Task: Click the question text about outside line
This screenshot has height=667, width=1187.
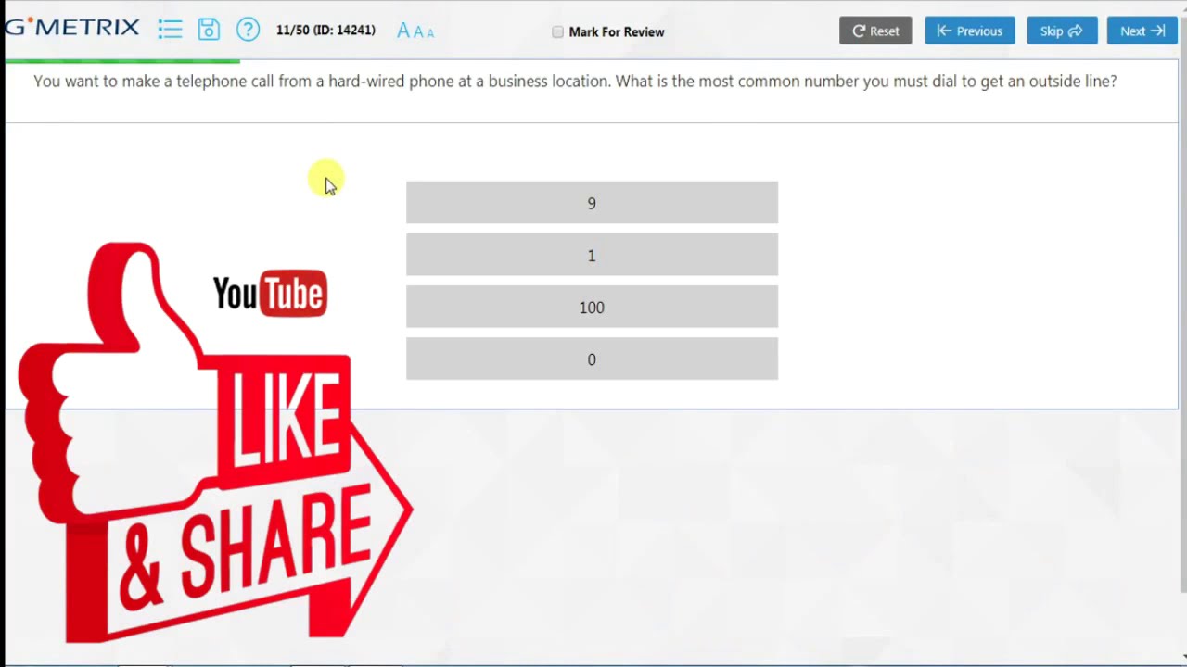Action: (x=575, y=81)
